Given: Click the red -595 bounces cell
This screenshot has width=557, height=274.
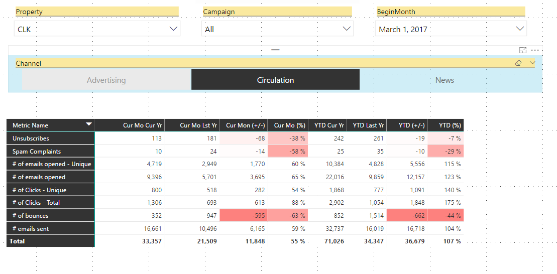Looking at the screenshot, I should (244, 215).
